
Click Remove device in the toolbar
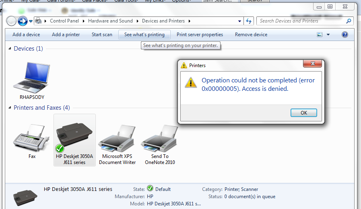(x=251, y=35)
